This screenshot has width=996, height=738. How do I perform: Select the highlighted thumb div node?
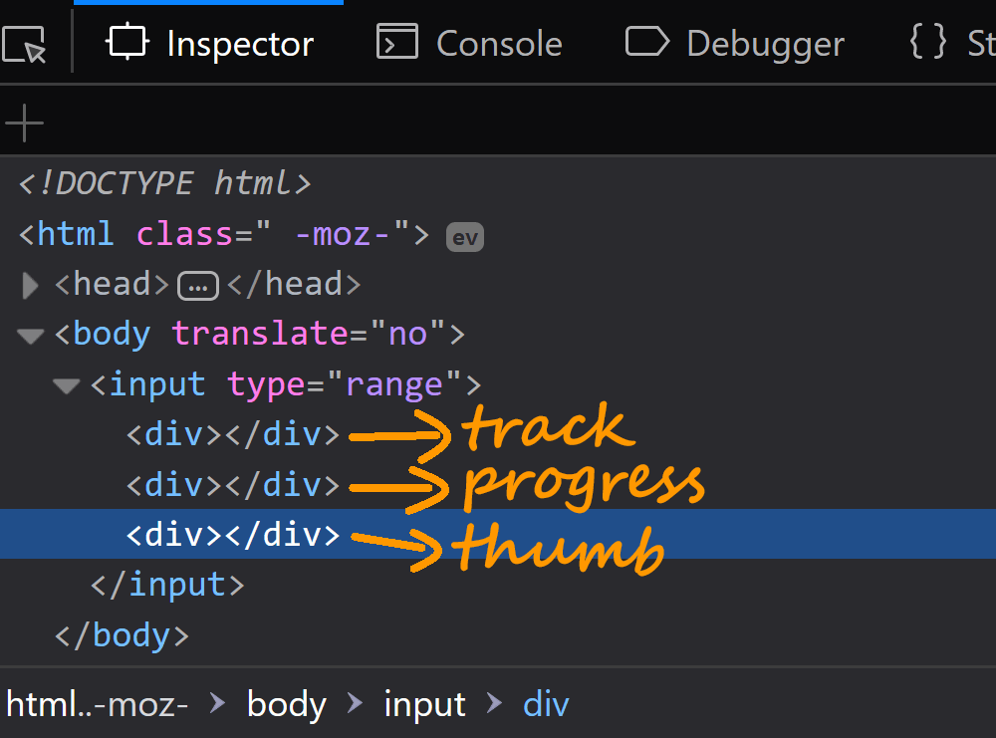[x=232, y=535]
